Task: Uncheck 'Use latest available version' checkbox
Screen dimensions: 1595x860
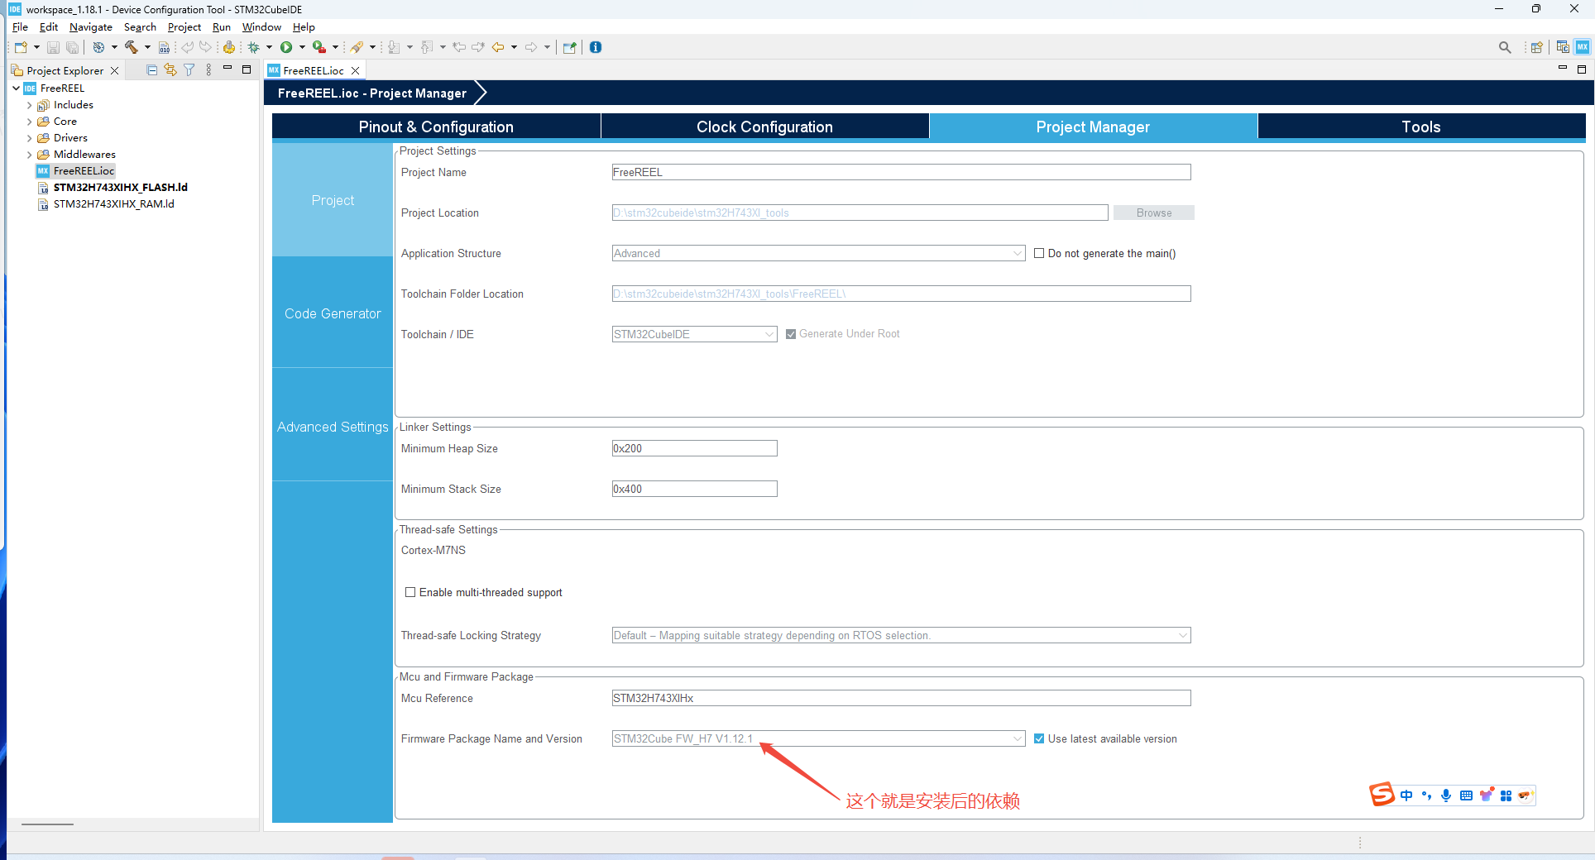Action: (1039, 739)
